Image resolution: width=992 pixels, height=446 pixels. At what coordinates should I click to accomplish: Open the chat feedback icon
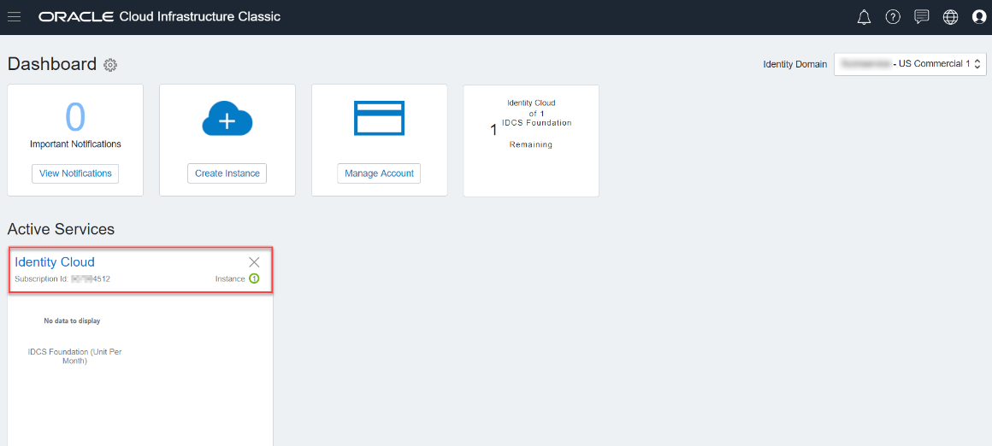tap(922, 17)
